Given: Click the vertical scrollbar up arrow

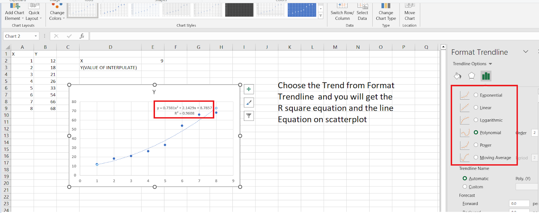Looking at the screenshot, I should 443,47.
